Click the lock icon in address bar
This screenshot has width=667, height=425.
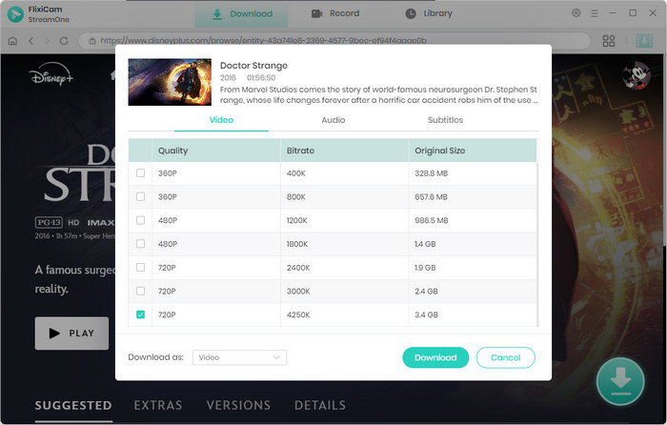(92, 41)
